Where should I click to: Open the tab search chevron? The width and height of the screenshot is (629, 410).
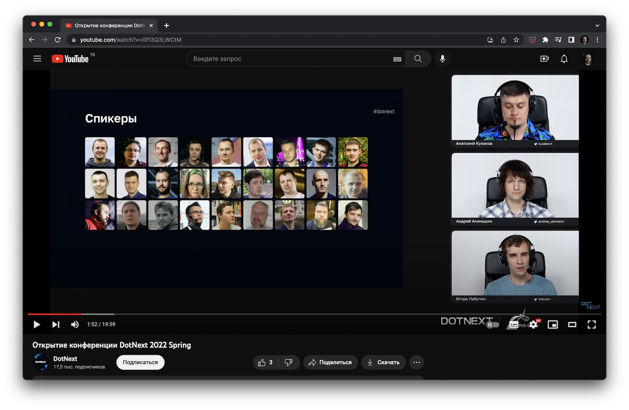(597, 26)
